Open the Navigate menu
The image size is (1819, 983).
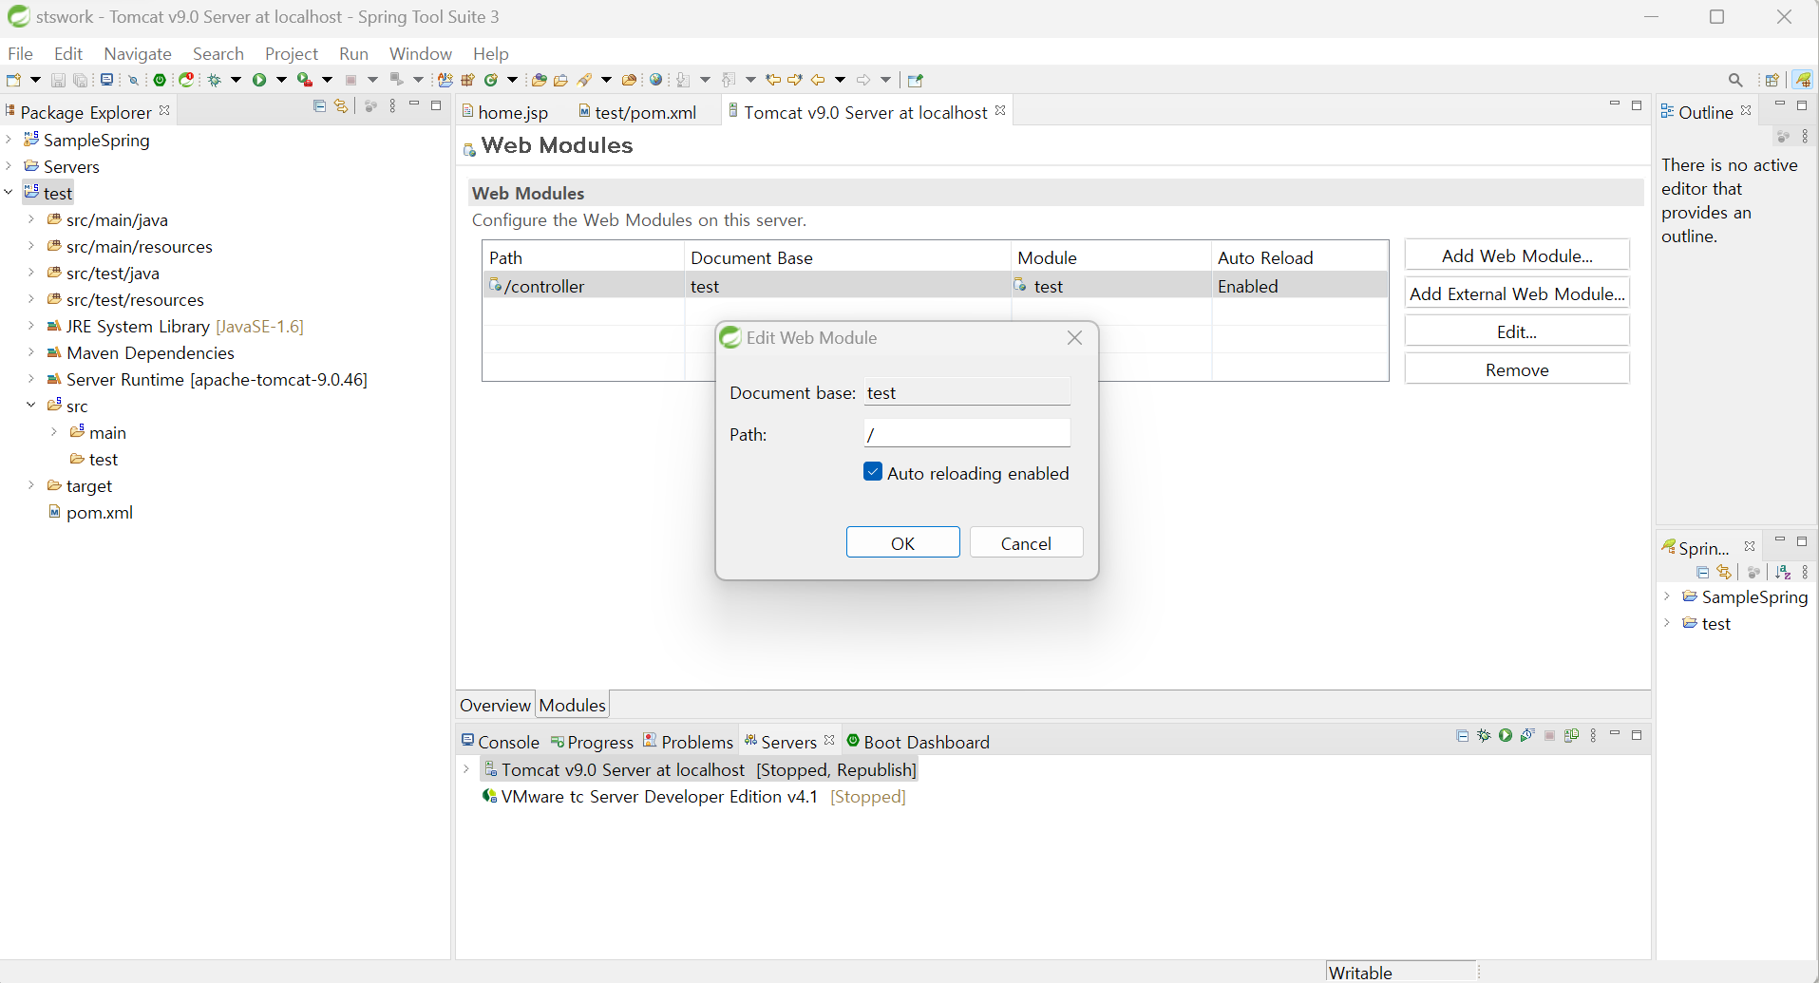[138, 53]
